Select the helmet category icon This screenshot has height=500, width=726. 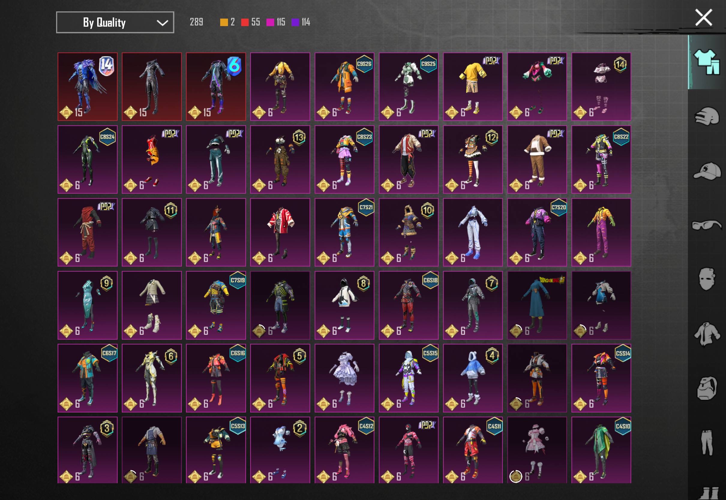coord(707,116)
